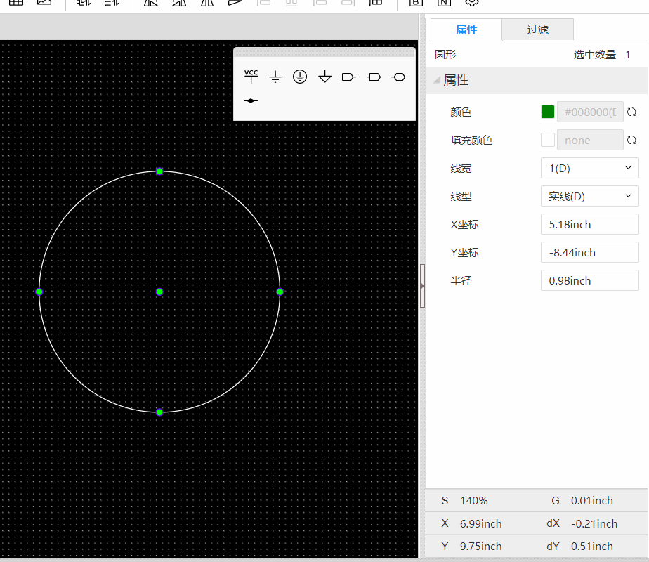Place the triangle signal ground symbol

(x=324, y=77)
